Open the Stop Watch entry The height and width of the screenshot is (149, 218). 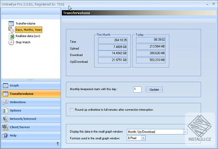point(23,42)
